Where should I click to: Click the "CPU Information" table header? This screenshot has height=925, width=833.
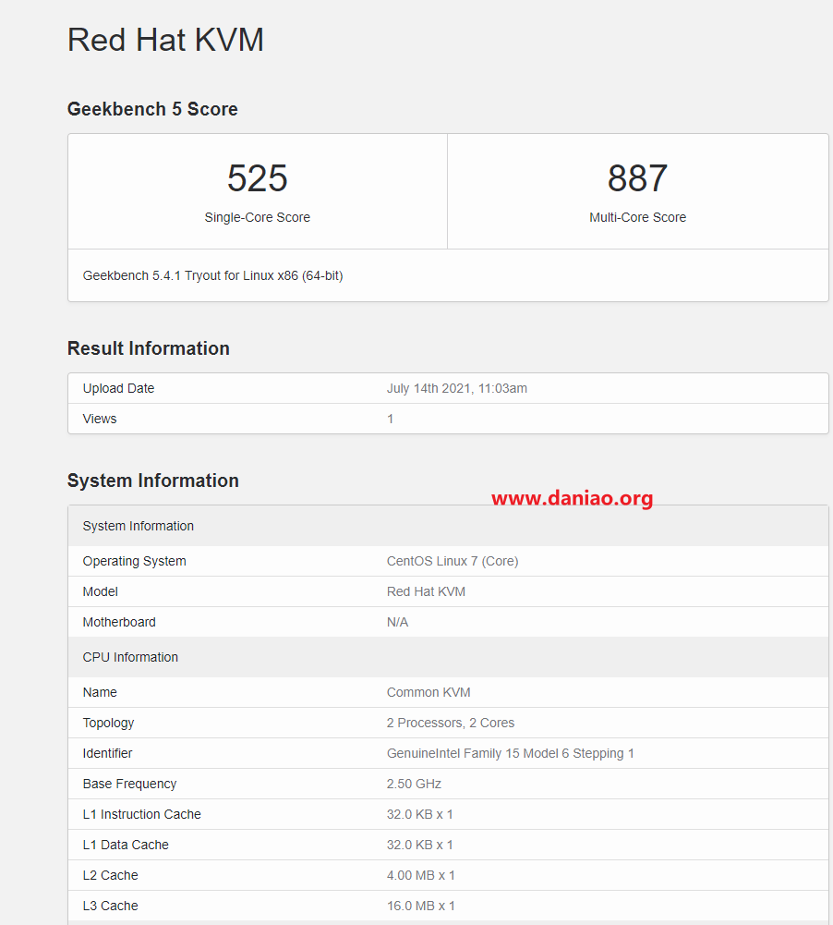click(x=448, y=657)
